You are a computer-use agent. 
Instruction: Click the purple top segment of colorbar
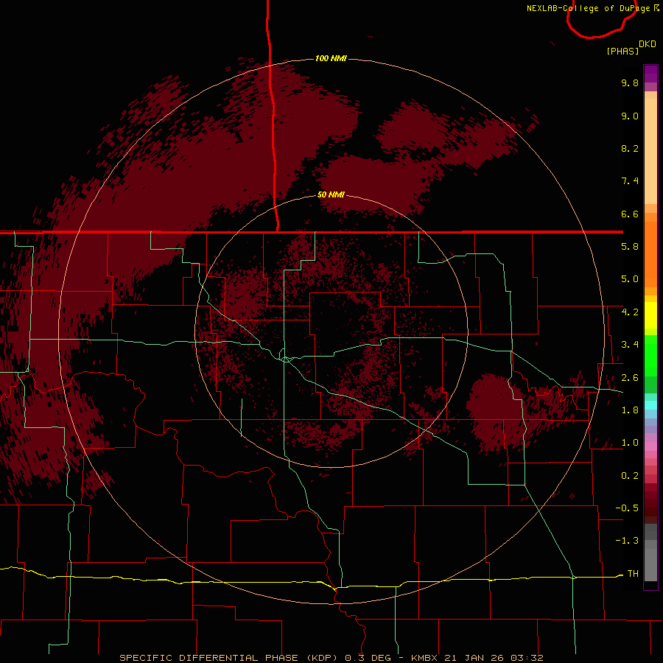pyautogui.click(x=650, y=74)
